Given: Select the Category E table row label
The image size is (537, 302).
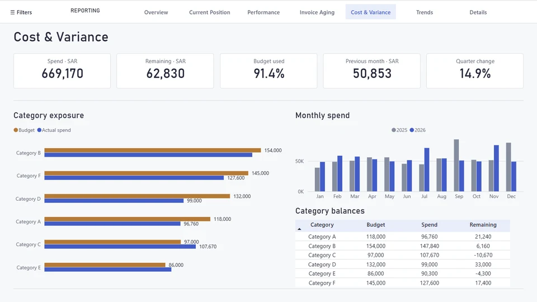Looking at the screenshot, I should tap(322, 273).
